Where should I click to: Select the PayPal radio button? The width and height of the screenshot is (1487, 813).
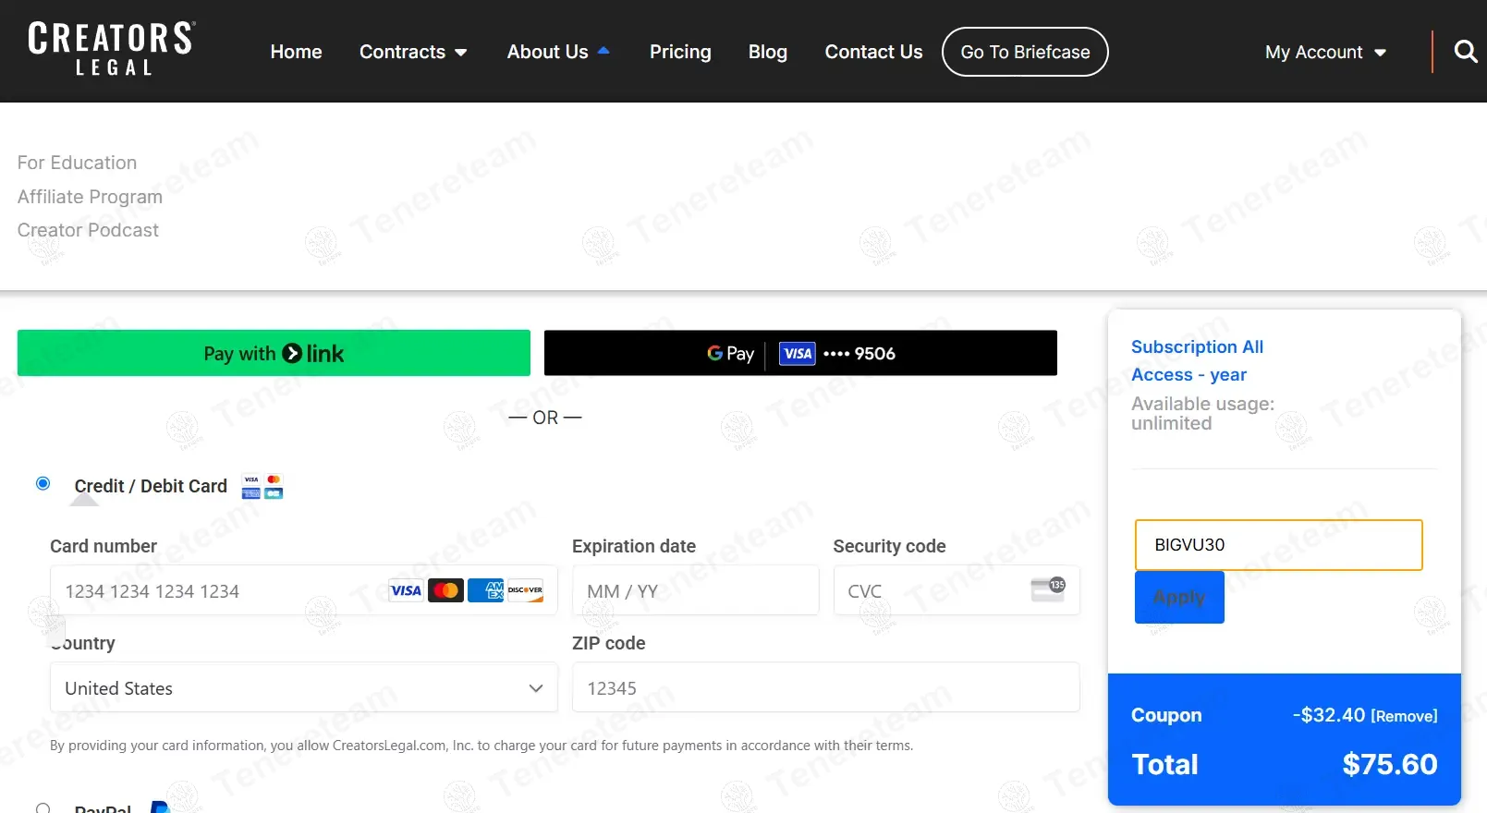click(43, 809)
